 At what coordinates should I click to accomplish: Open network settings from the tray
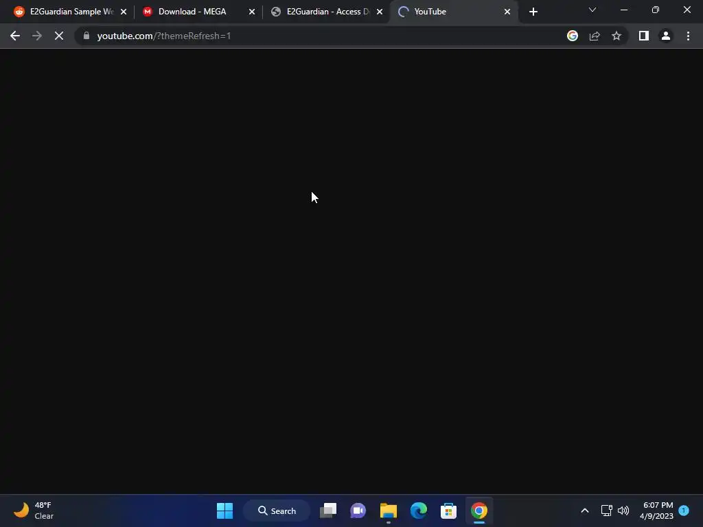point(607,511)
